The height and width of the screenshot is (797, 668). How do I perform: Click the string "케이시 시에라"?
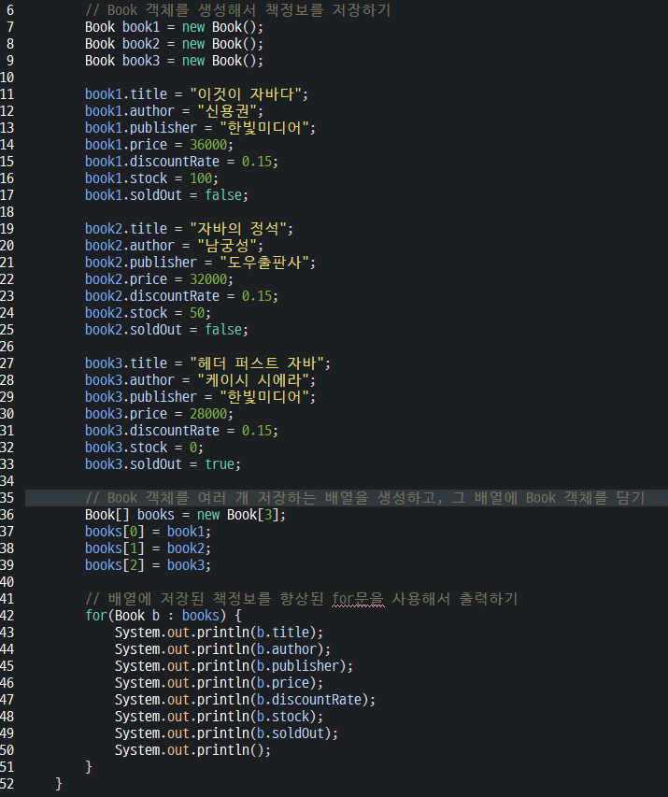[253, 379]
